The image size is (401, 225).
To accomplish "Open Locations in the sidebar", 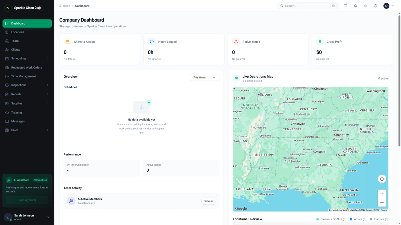I will (27, 32).
